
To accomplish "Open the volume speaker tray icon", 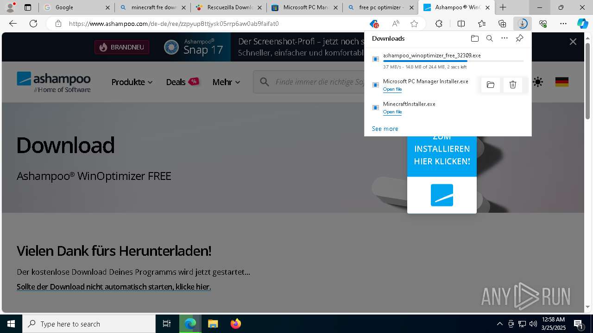I will (533, 324).
